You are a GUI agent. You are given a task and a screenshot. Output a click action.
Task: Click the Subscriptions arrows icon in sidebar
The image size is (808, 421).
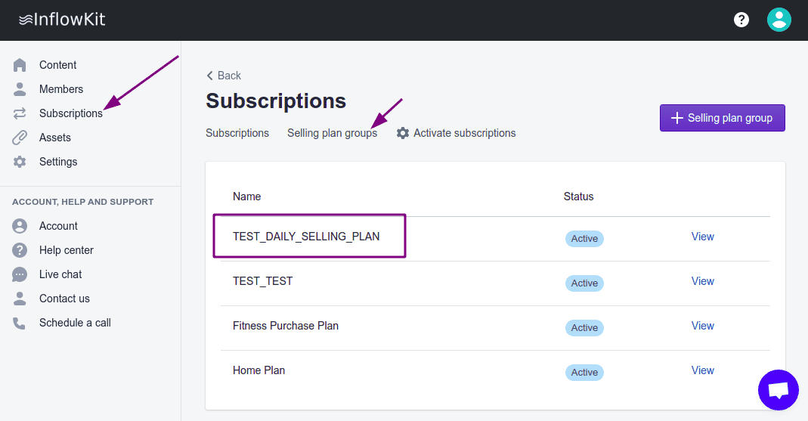pos(20,113)
